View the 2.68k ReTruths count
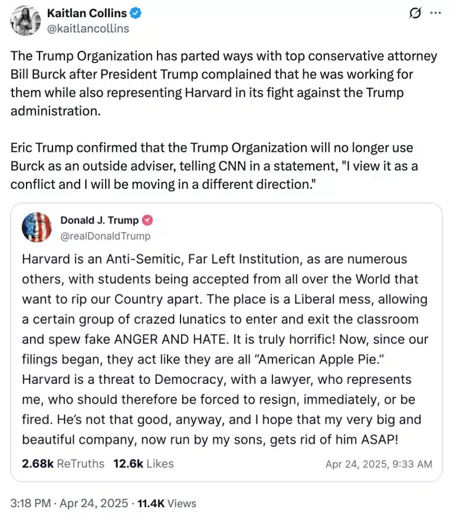 [x=63, y=463]
